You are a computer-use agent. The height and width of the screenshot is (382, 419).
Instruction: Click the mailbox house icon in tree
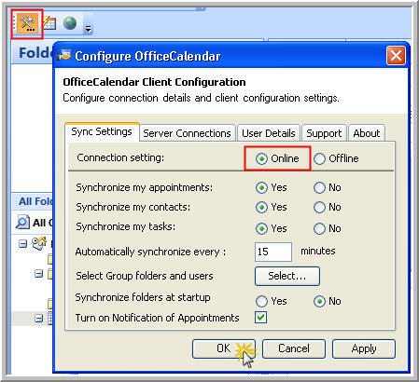tap(39, 243)
